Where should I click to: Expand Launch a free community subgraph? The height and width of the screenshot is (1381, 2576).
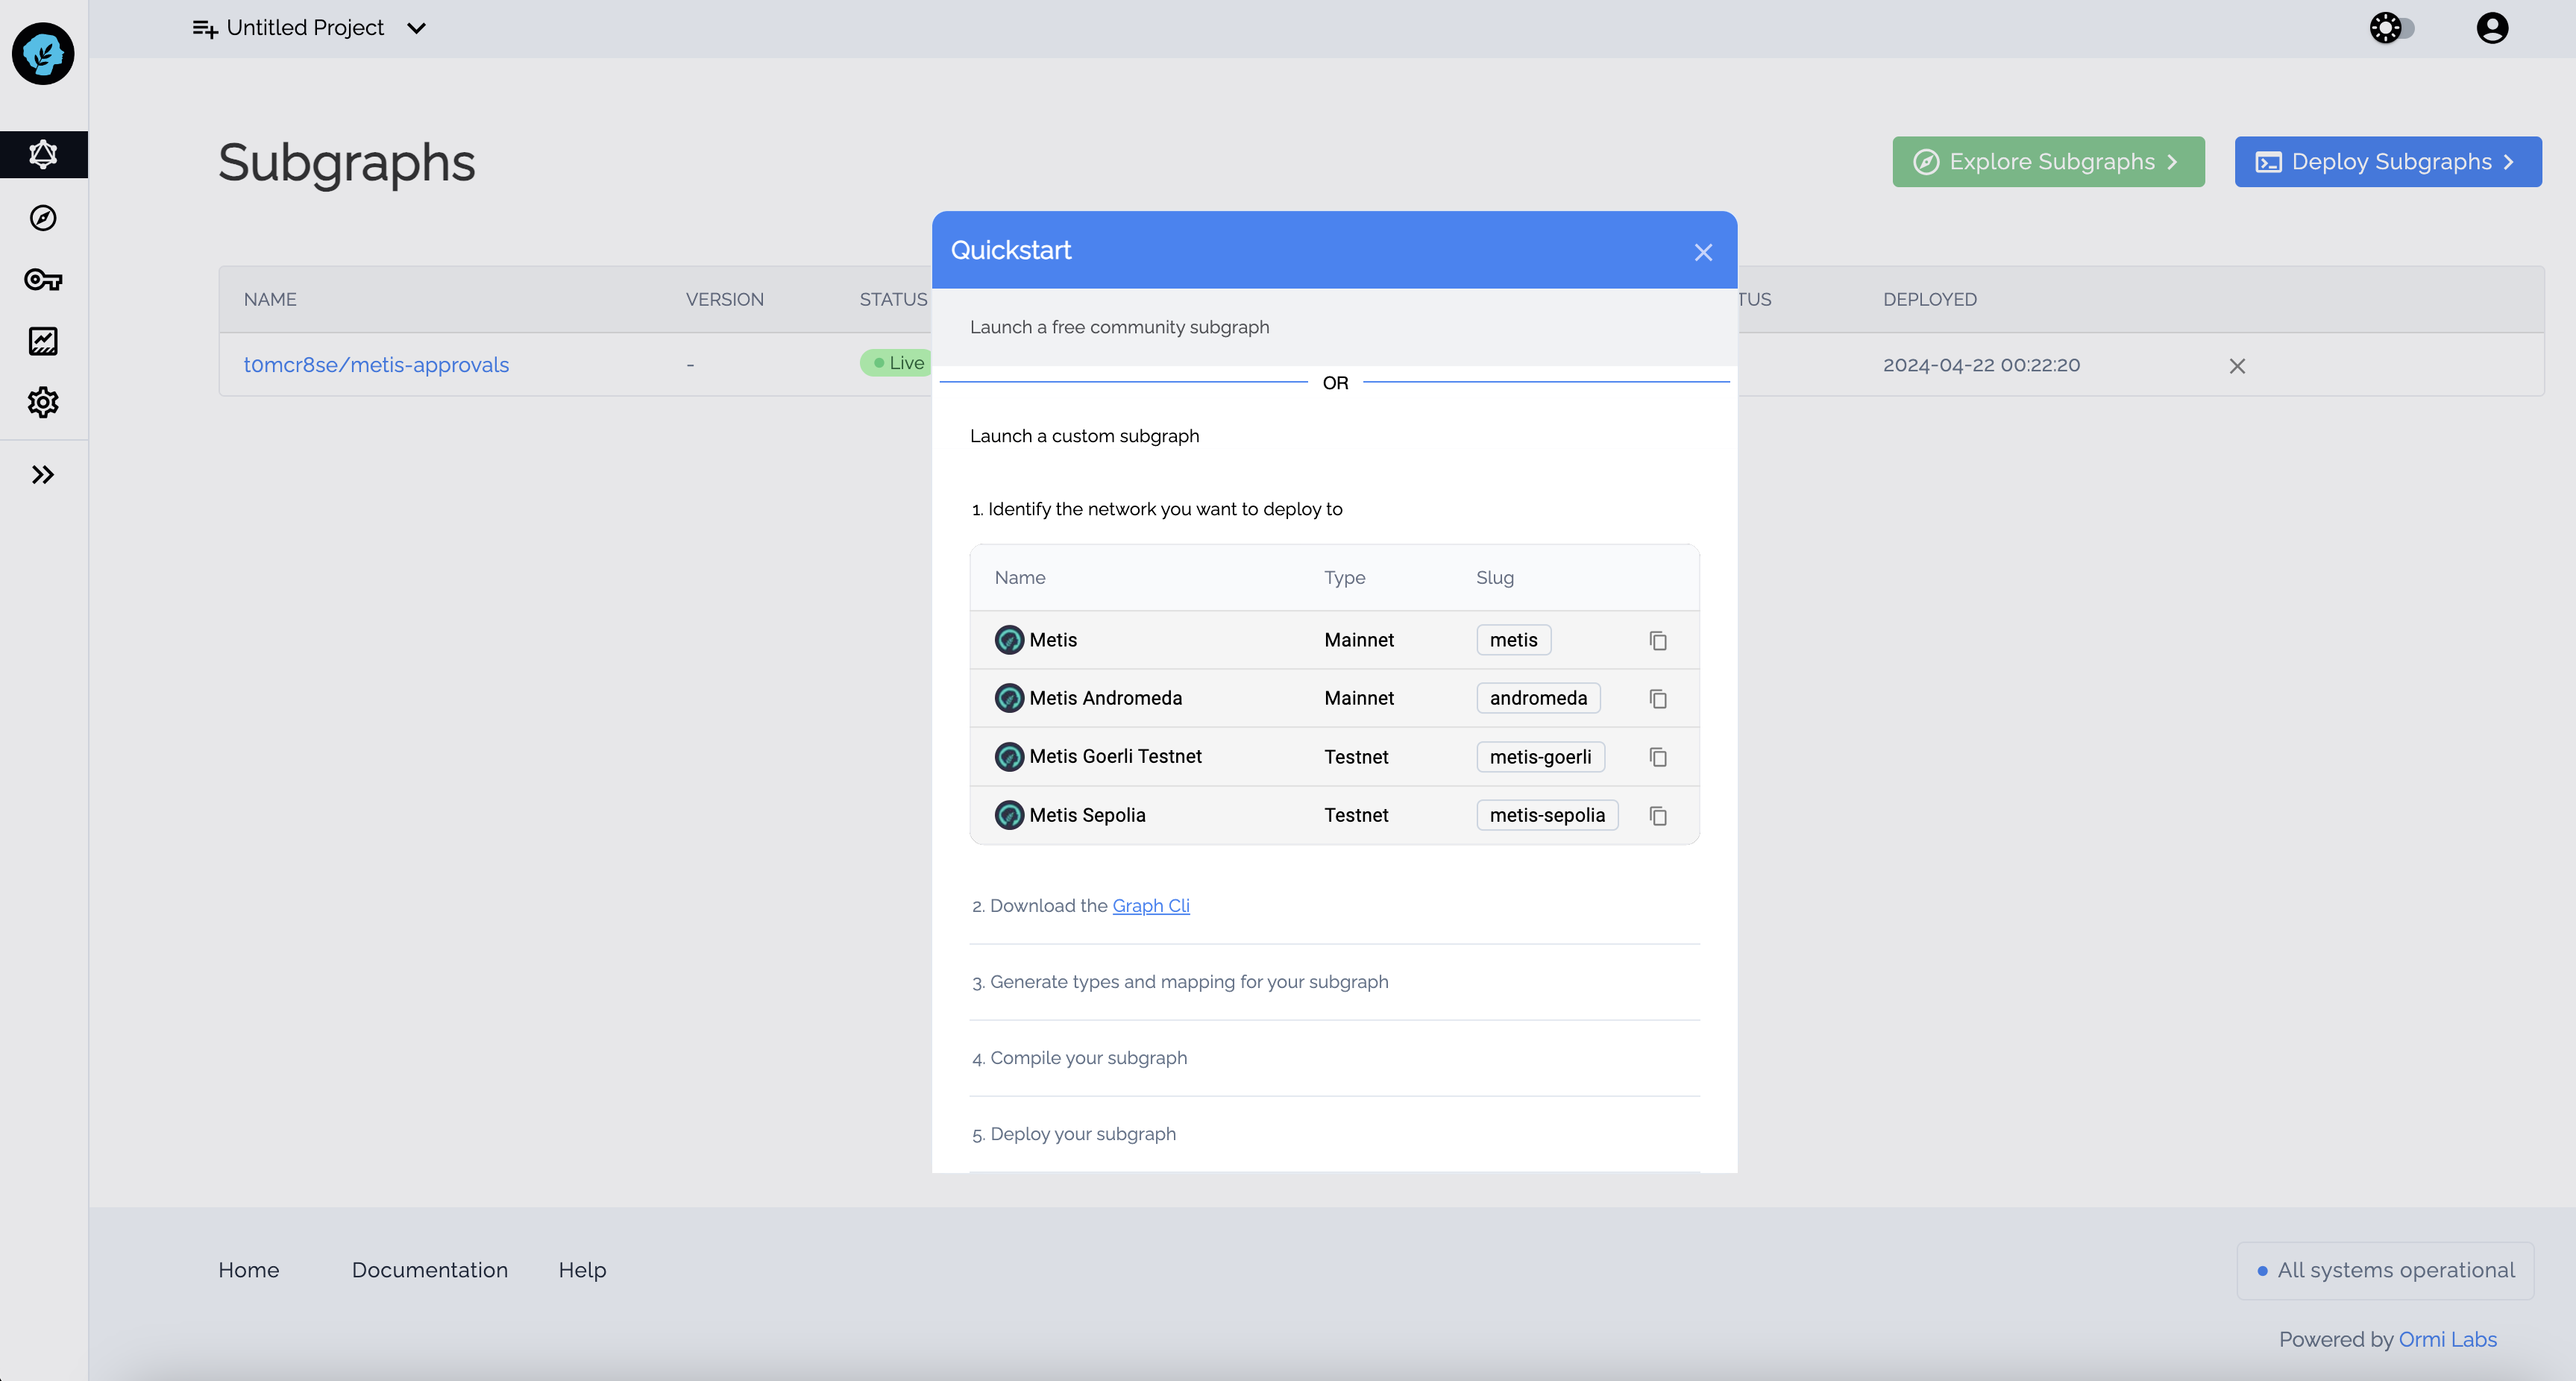(x=1334, y=328)
